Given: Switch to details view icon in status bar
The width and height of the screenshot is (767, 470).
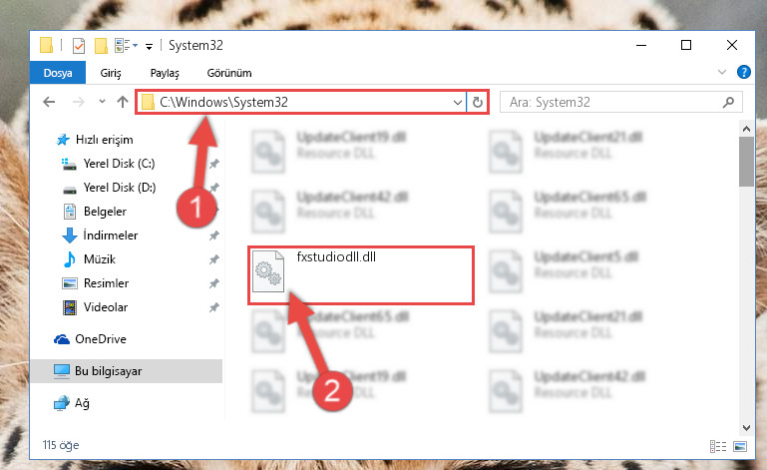Looking at the screenshot, I should [x=717, y=446].
